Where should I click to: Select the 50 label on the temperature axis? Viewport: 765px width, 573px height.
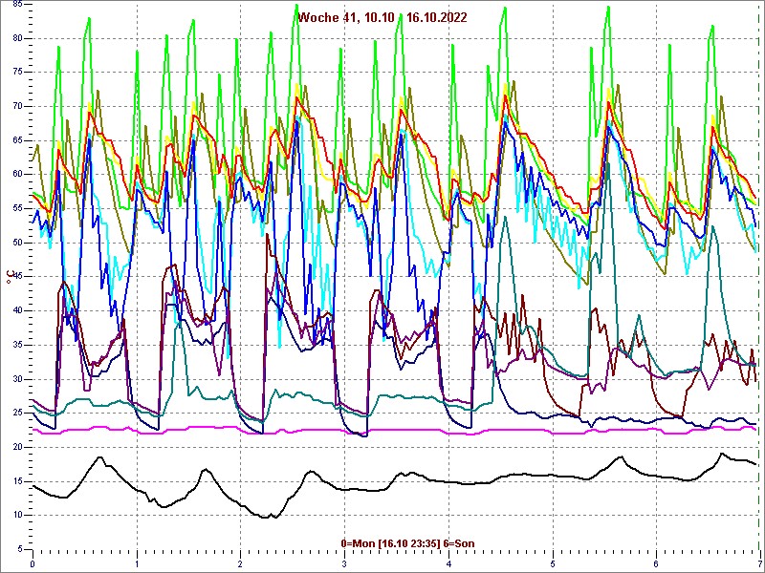(x=16, y=243)
